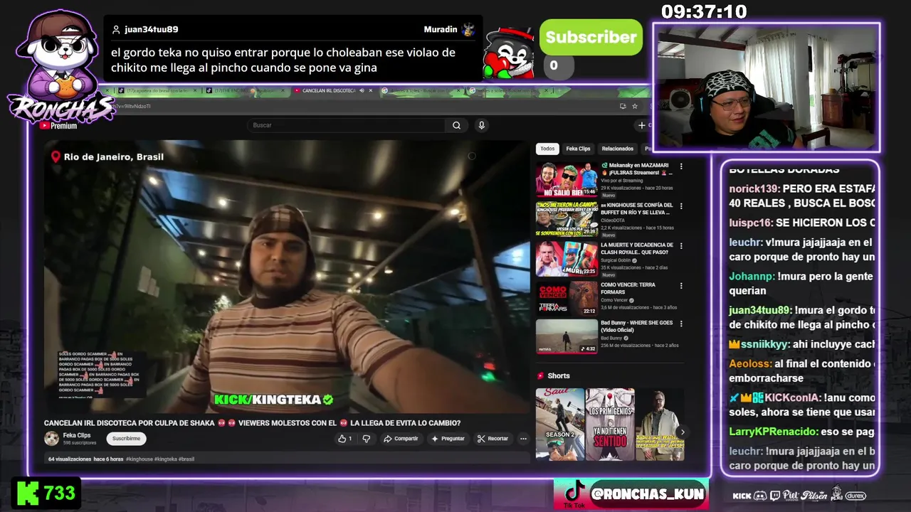Open the YA NO TIENEN SENTIDO short
Image resolution: width=911 pixels, height=512 pixels.
(x=610, y=424)
